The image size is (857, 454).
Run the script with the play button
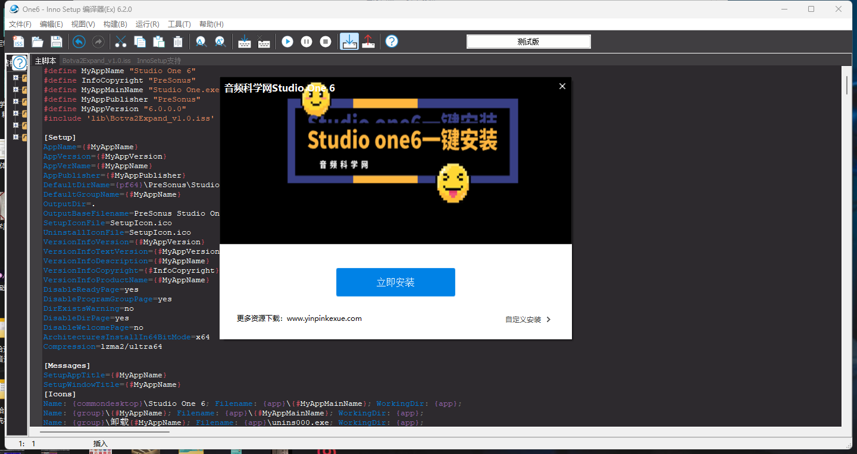pyautogui.click(x=287, y=42)
